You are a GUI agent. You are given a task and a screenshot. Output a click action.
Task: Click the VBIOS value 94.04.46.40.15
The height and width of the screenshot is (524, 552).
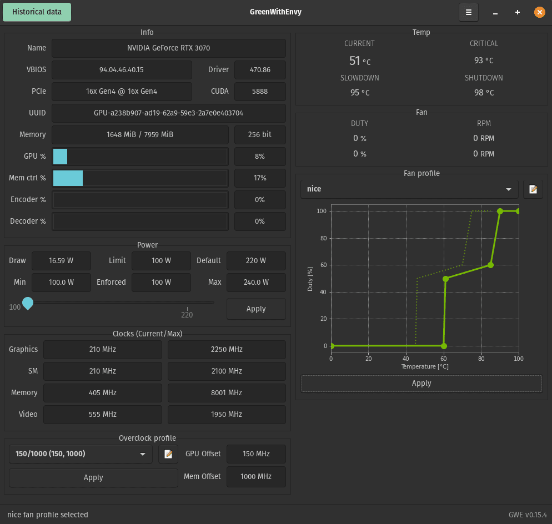tap(122, 70)
